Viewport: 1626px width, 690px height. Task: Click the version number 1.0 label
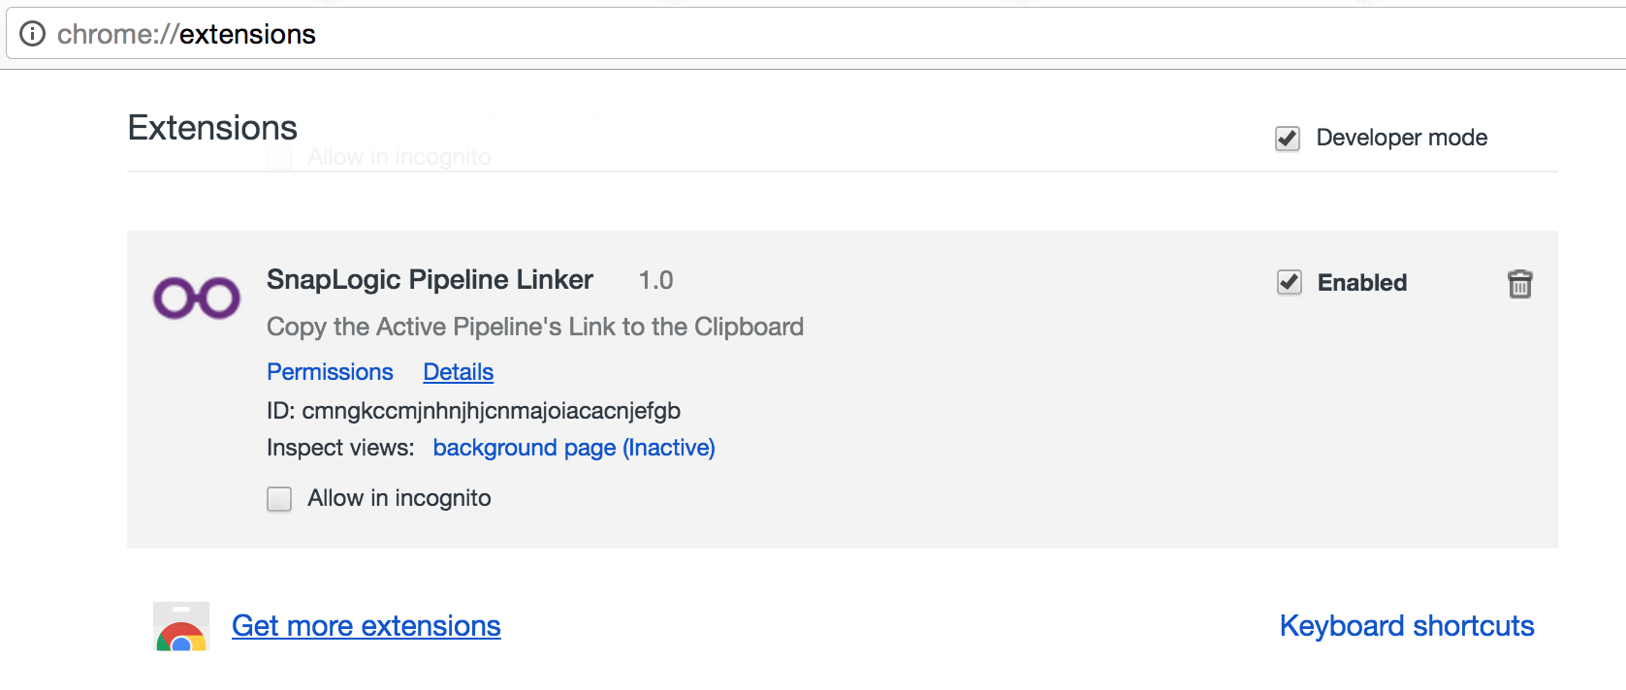(x=655, y=280)
